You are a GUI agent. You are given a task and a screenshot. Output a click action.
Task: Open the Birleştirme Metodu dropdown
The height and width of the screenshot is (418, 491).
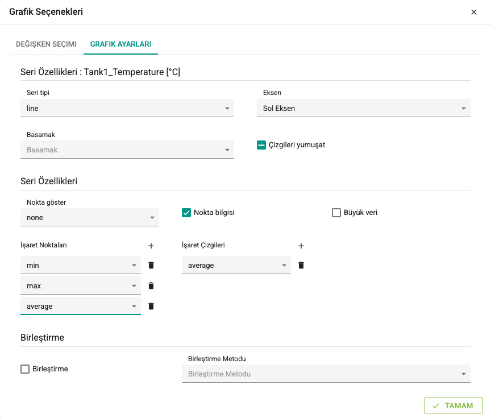(326, 374)
